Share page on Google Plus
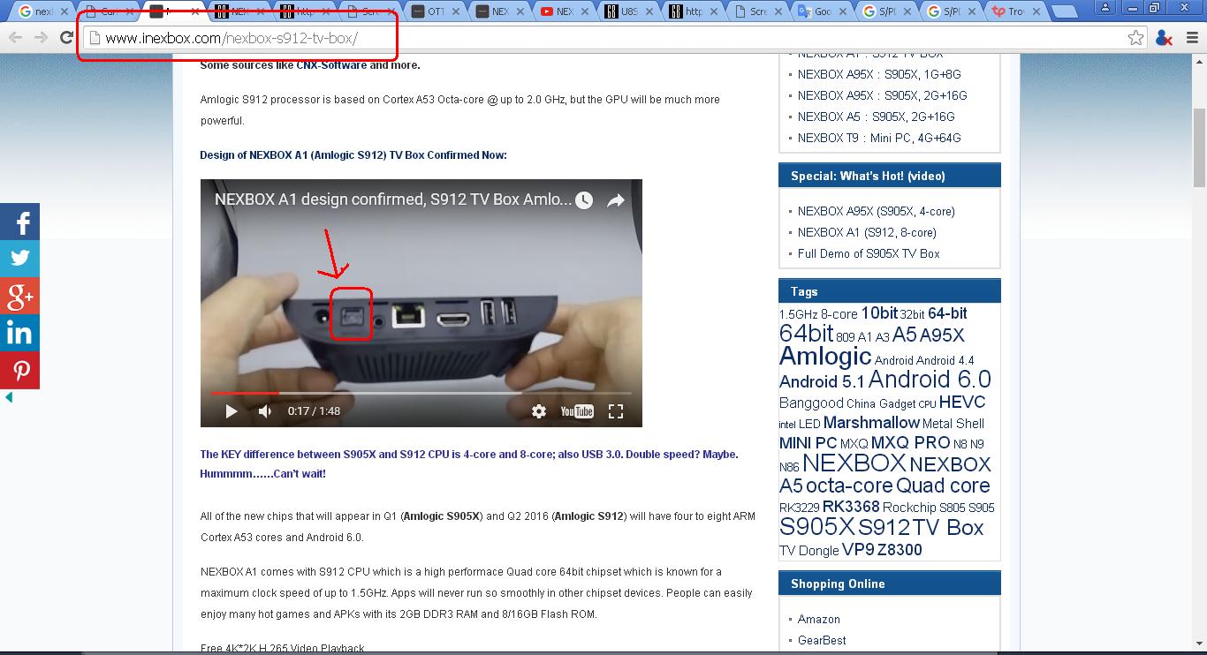Image resolution: width=1207 pixels, height=655 pixels. [x=19, y=297]
